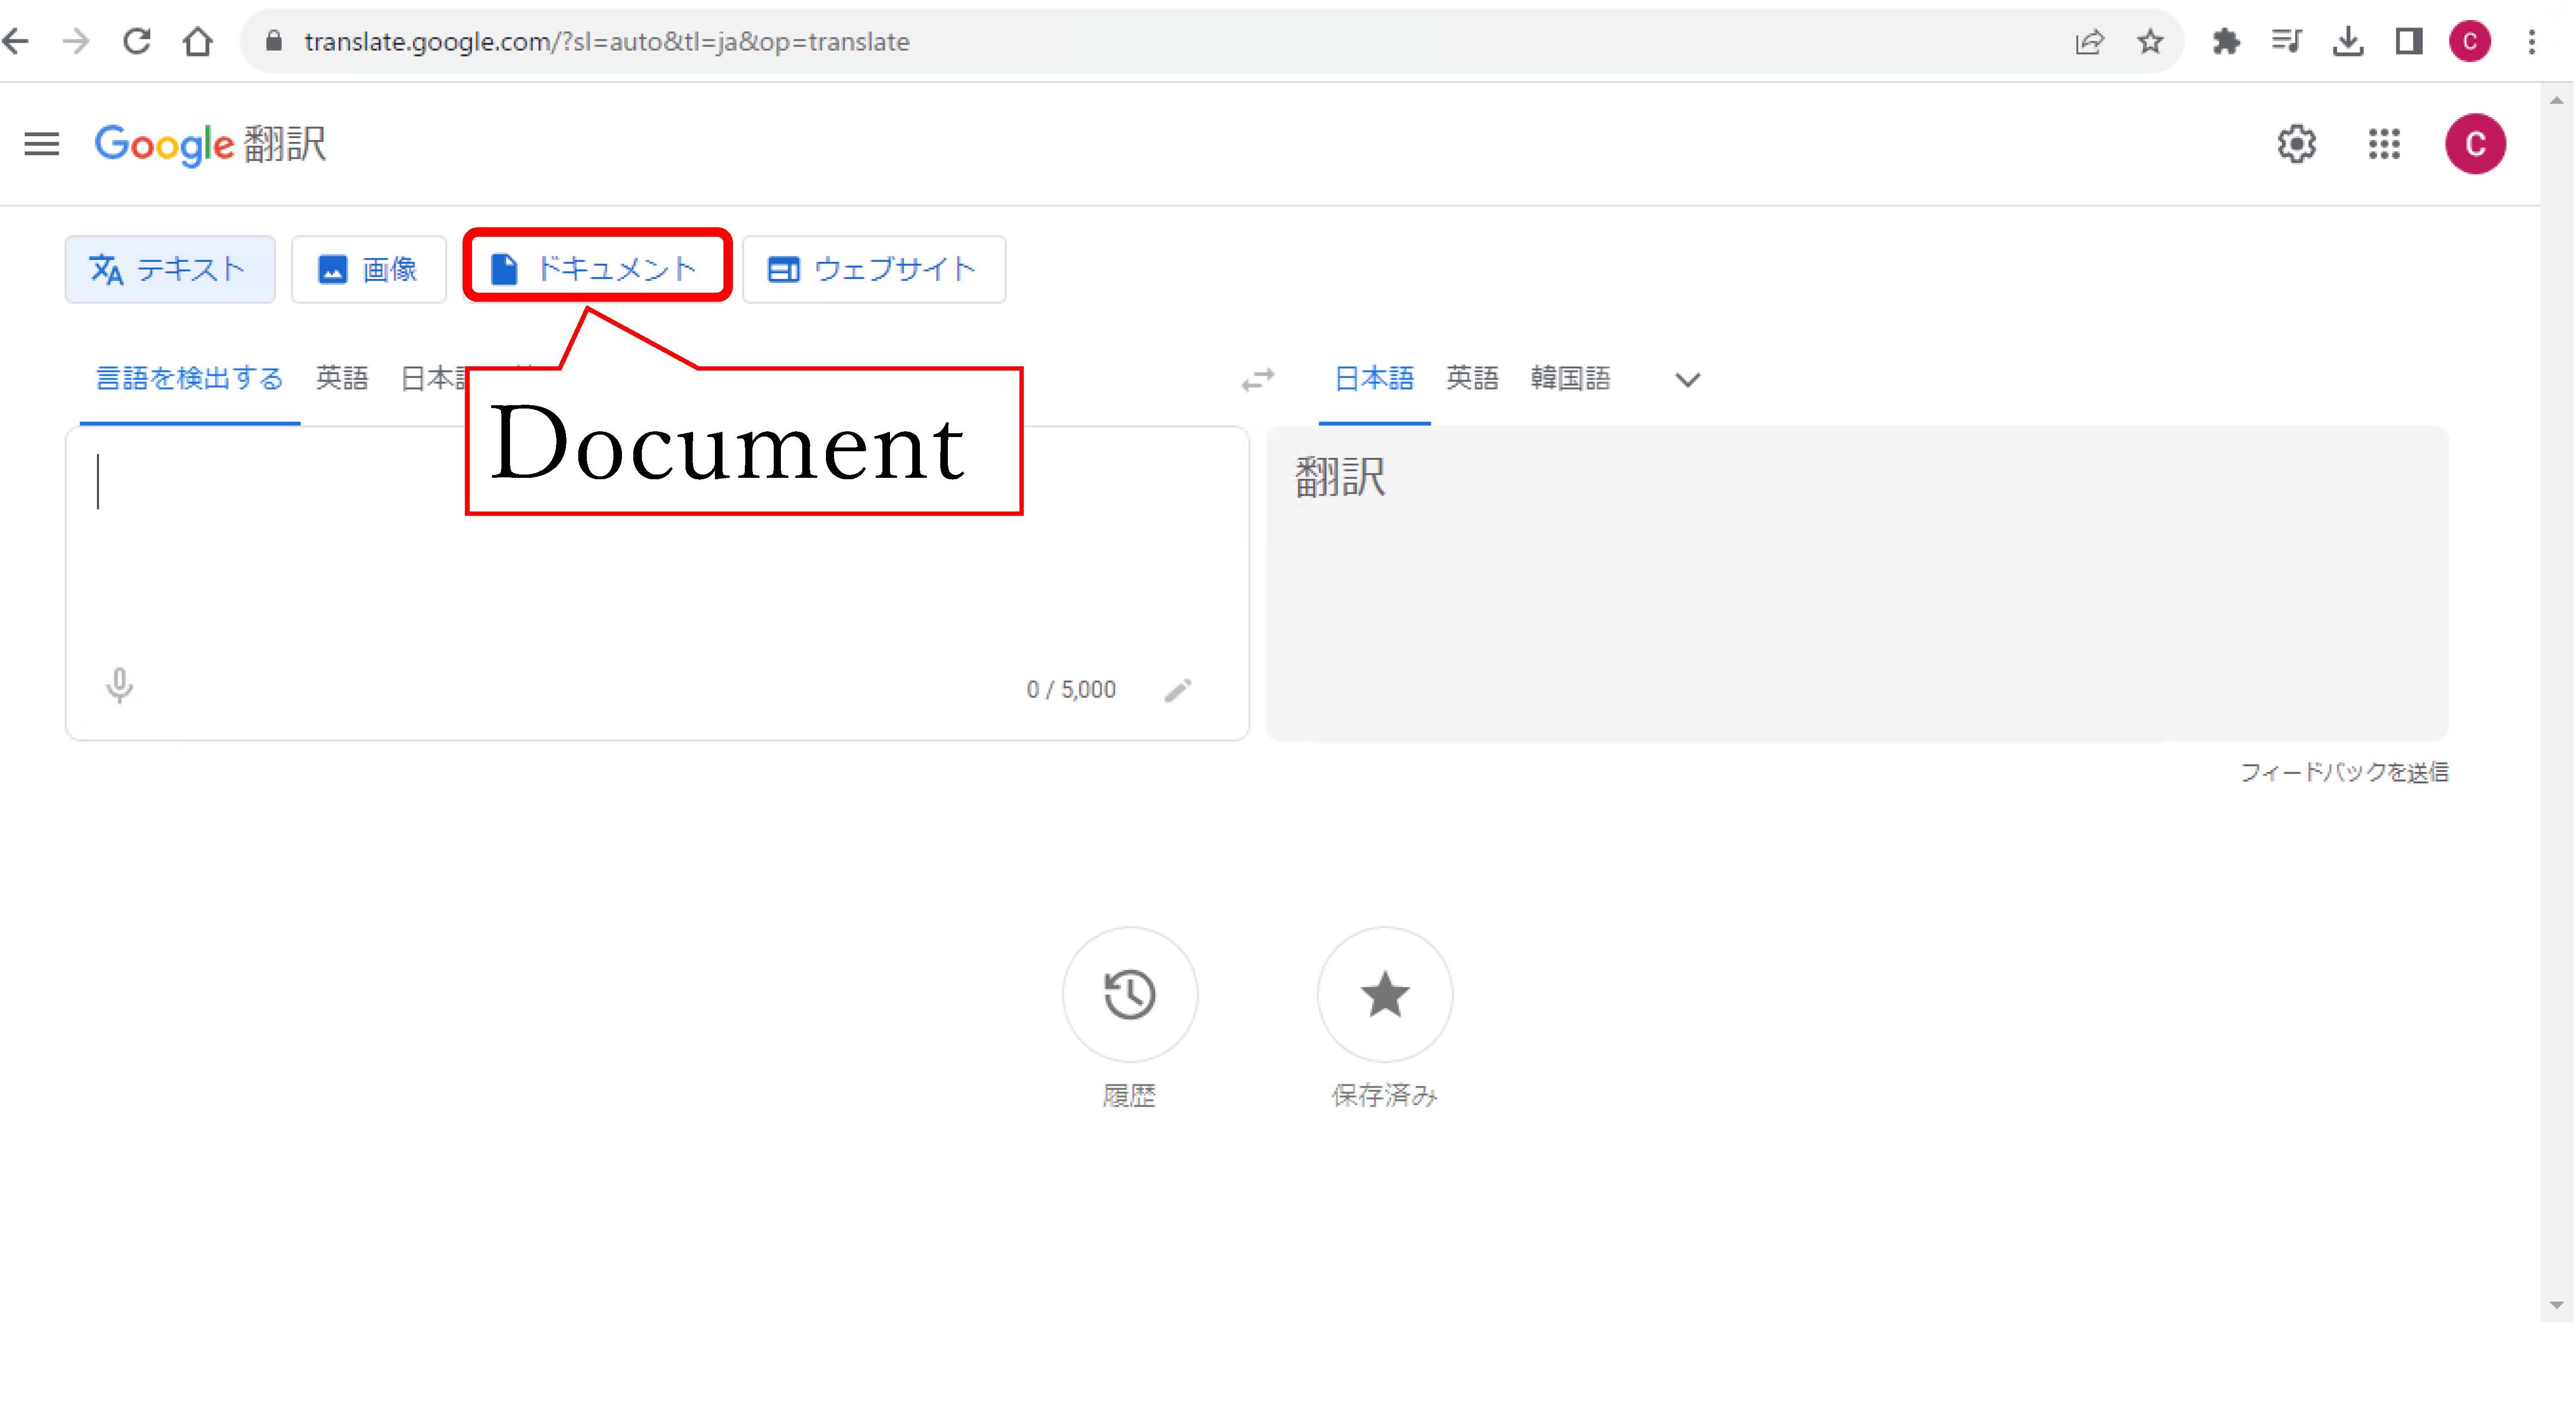This screenshot has height=1423, width=2576.
Task: Switch target language to 韓国語
Action: [1570, 378]
